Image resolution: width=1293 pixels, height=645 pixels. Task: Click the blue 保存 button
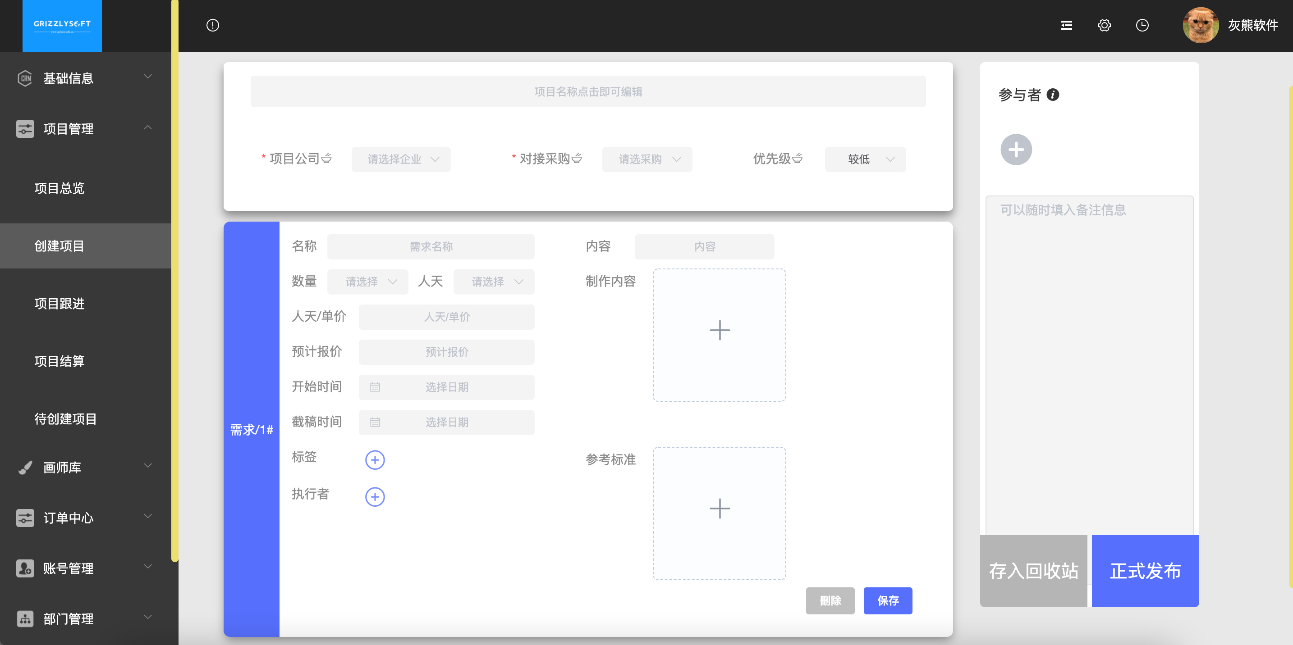pyautogui.click(x=887, y=600)
